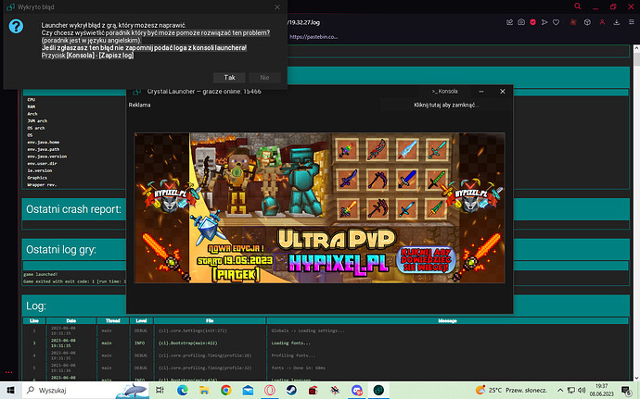Switch to Opera browser in the taskbar
This screenshot has width=640, height=399.
coord(270,389)
